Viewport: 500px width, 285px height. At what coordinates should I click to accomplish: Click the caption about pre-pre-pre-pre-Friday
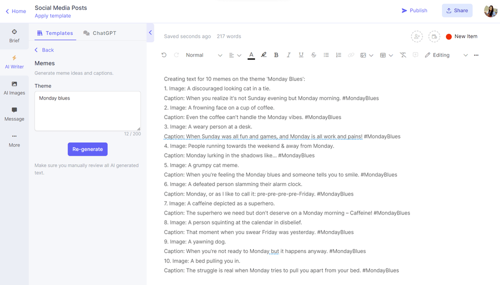coord(258,194)
